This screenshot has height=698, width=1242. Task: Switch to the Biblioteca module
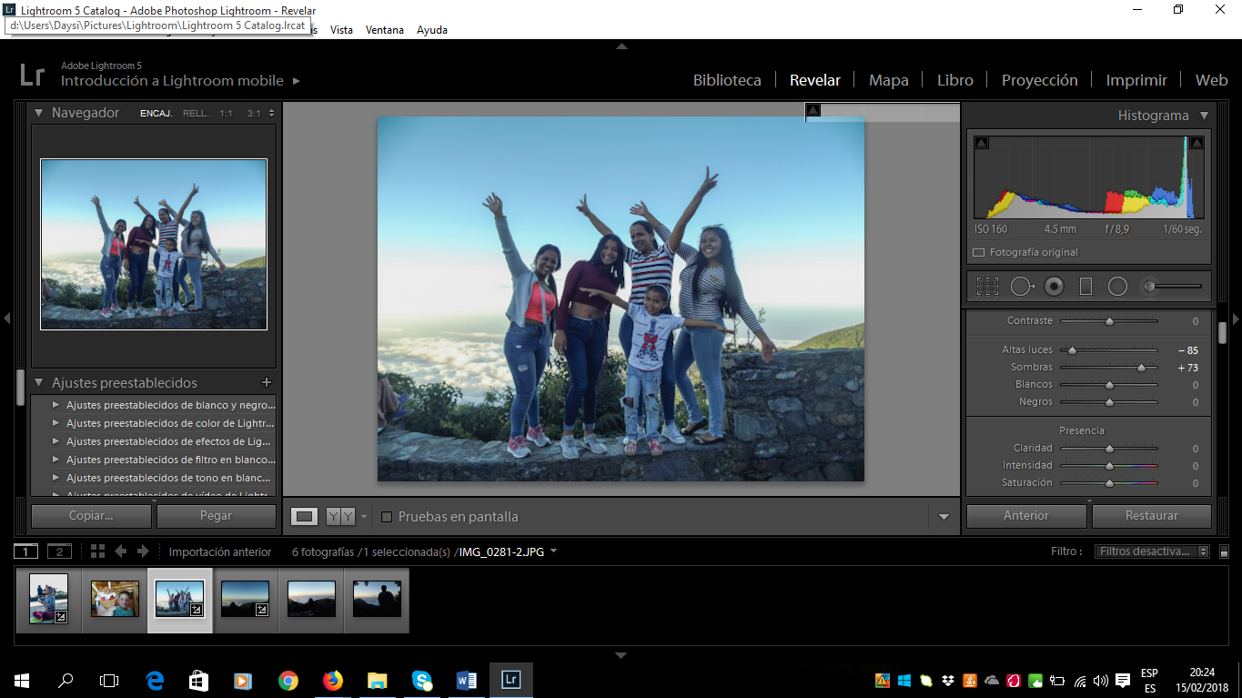(727, 80)
